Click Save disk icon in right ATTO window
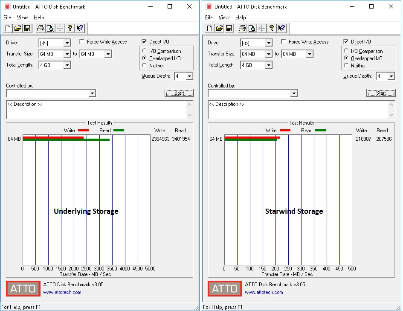 (229, 28)
